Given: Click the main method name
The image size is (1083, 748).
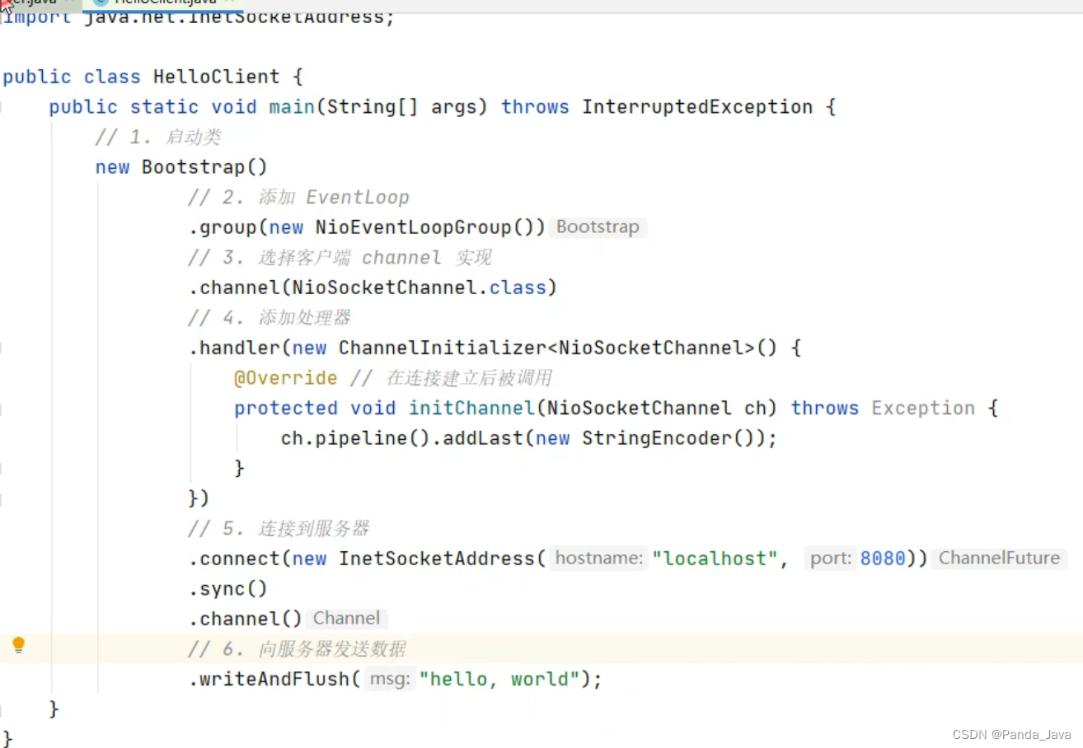Looking at the screenshot, I should tap(293, 107).
